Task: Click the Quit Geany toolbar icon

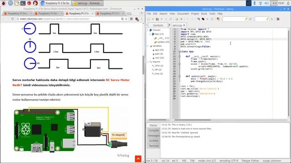Action: point(278,19)
